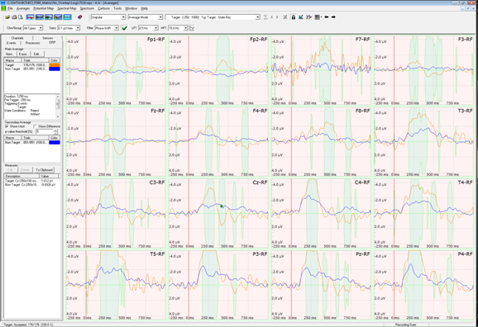This screenshot has width=478, height=327.
Task: Click the open file folder icon
Action: pos(7,17)
